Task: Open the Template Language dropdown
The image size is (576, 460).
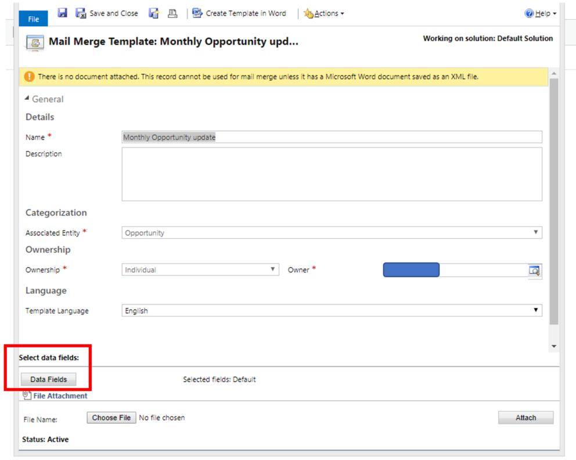Action: (332, 311)
